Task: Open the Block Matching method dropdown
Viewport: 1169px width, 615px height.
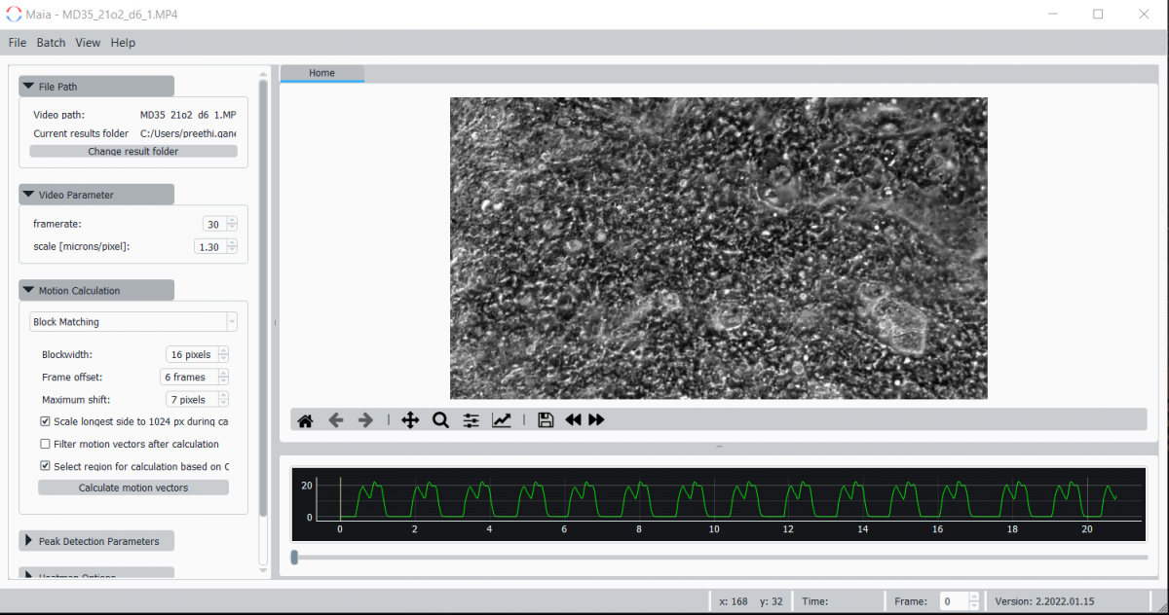Action: click(x=133, y=321)
